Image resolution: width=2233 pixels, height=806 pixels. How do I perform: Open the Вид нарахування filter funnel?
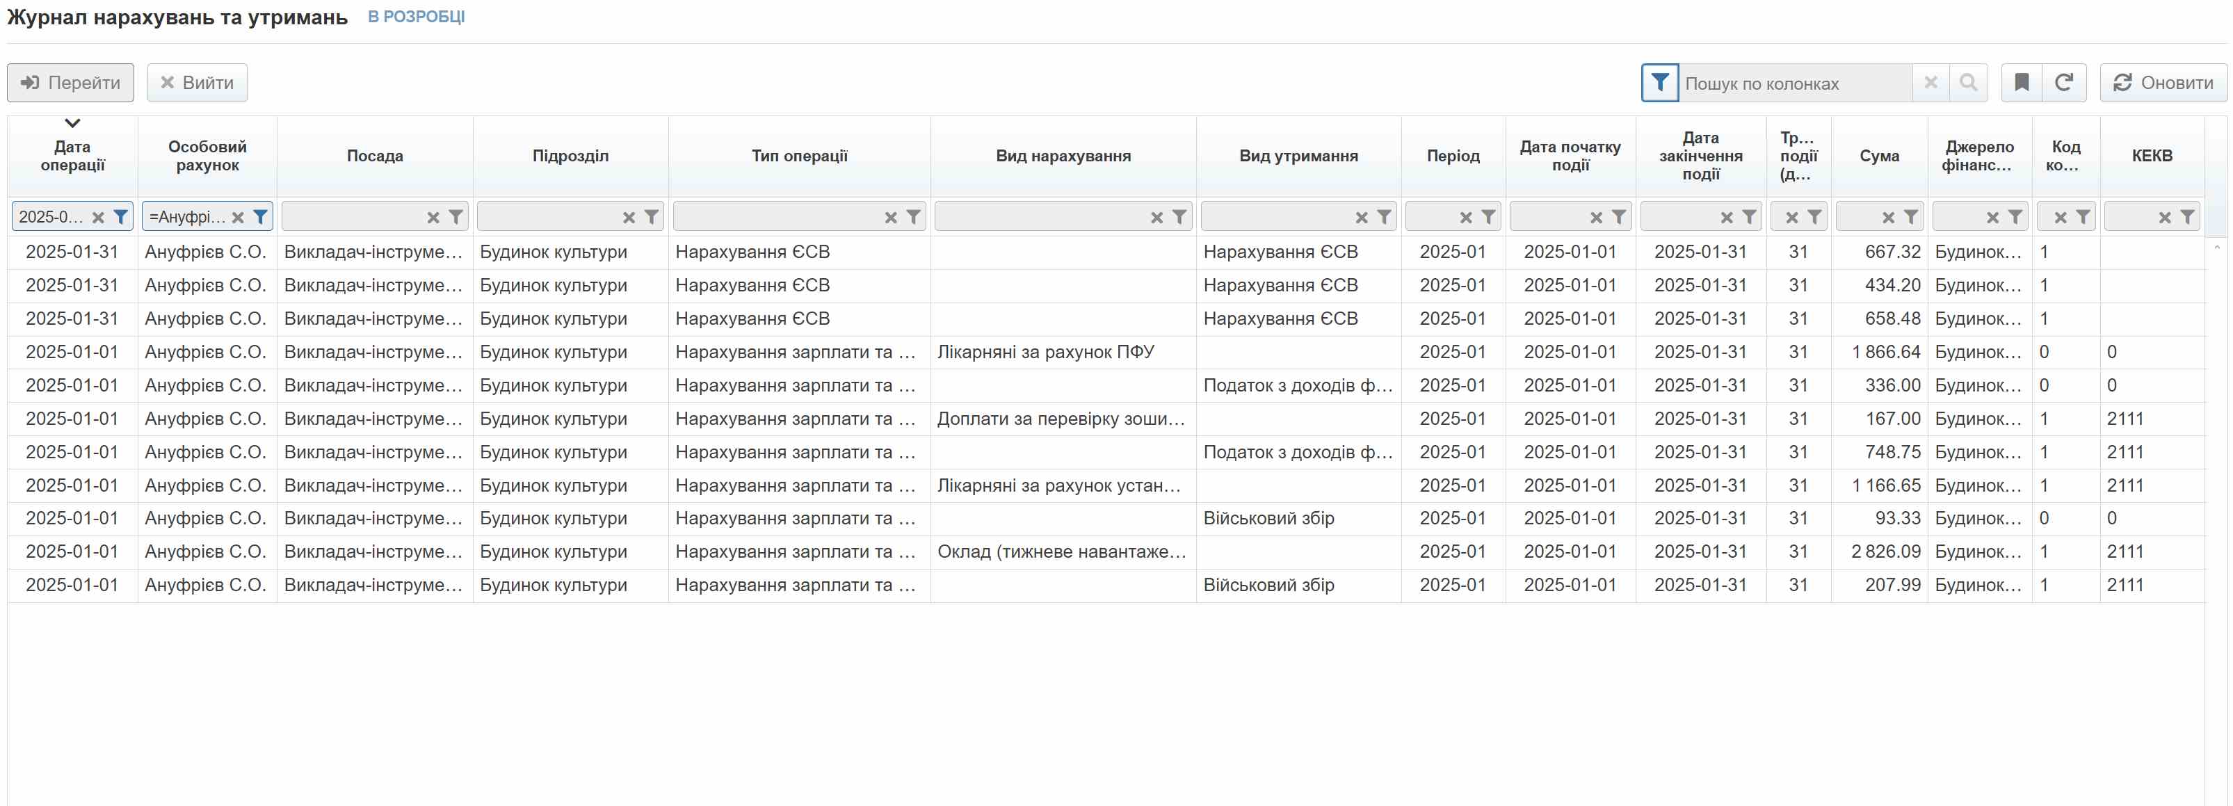point(1179,217)
